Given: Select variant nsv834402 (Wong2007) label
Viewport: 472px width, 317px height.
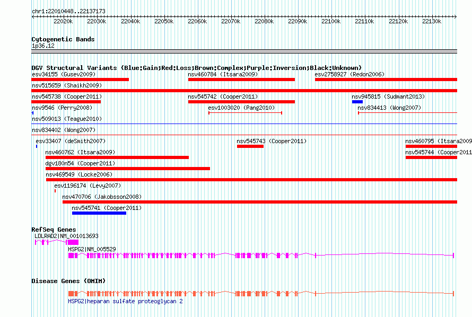Looking at the screenshot, I should [64, 130].
